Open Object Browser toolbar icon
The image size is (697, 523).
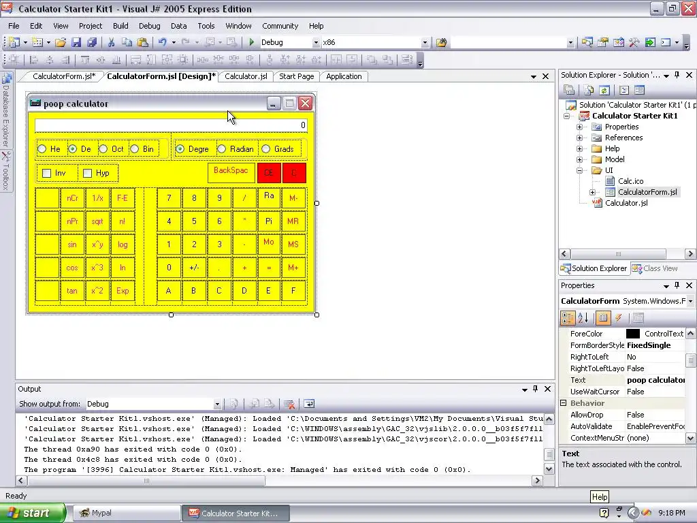pos(618,42)
